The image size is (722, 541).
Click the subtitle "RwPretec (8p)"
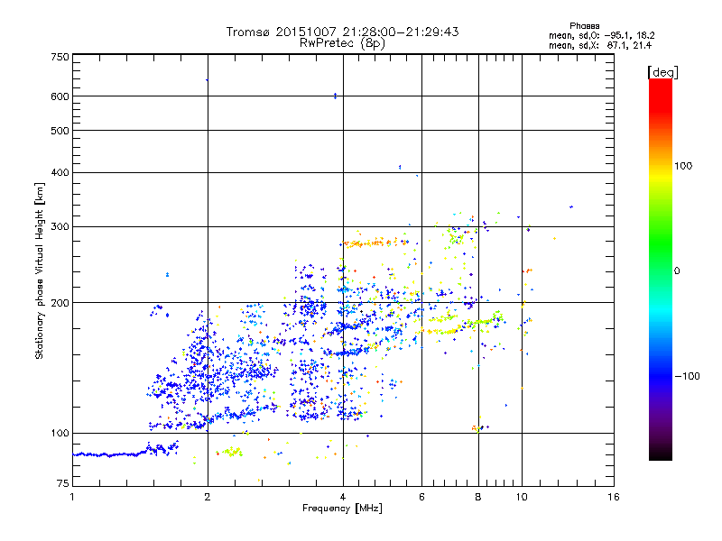(x=342, y=43)
